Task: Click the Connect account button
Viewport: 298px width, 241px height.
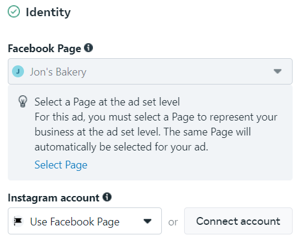Action: click(x=238, y=221)
